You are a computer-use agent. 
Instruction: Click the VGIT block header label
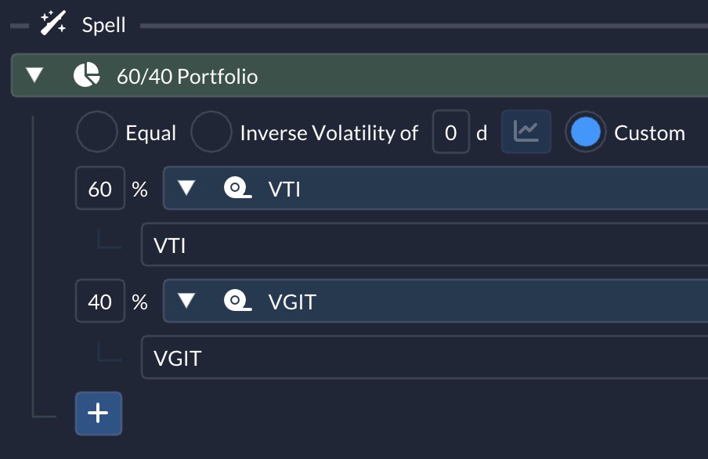292,302
